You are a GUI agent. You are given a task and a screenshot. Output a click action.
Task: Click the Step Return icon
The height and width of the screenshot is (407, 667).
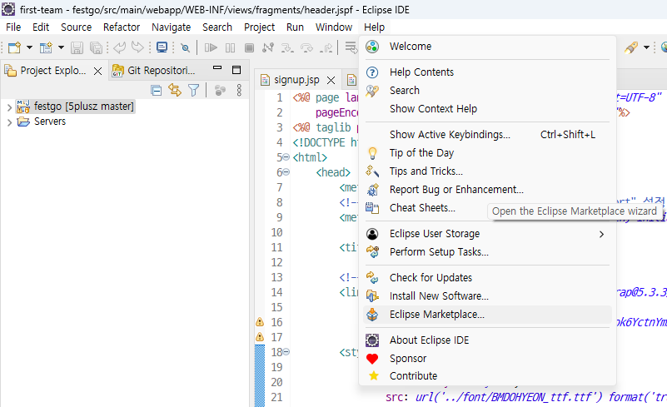[326, 47]
